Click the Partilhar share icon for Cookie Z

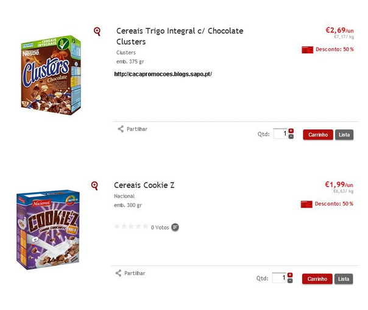[x=119, y=273]
